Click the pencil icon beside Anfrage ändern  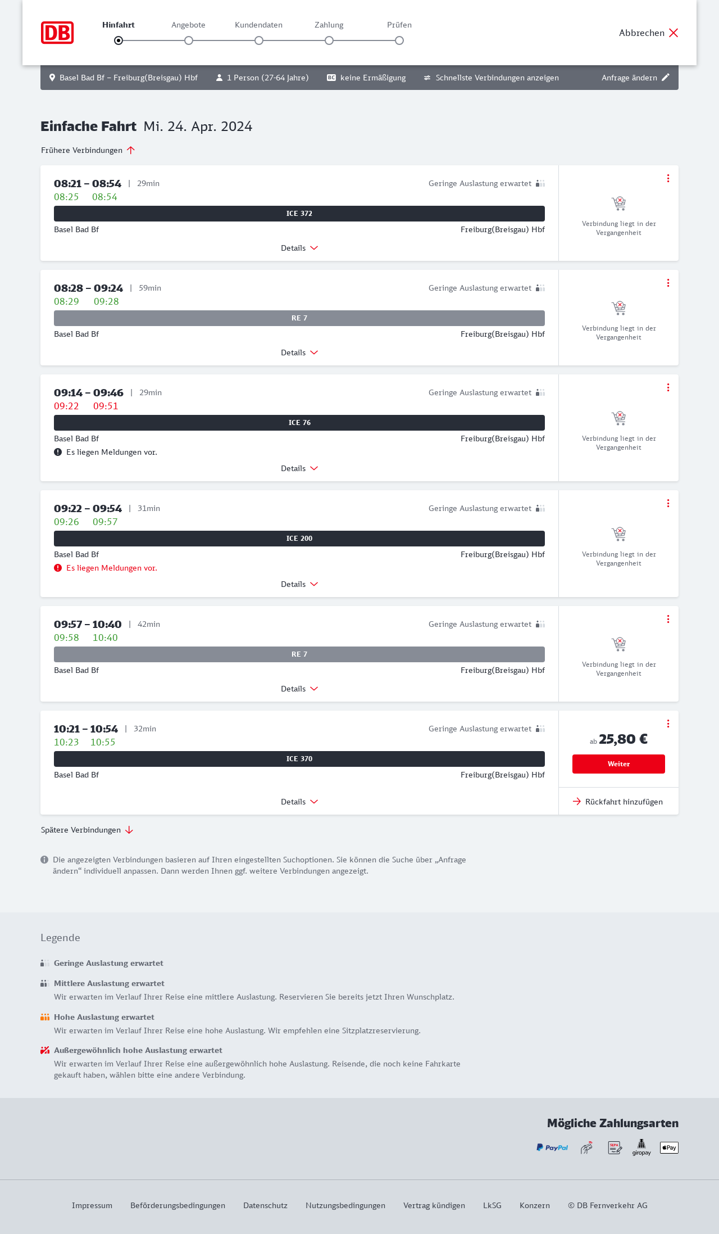pos(666,78)
